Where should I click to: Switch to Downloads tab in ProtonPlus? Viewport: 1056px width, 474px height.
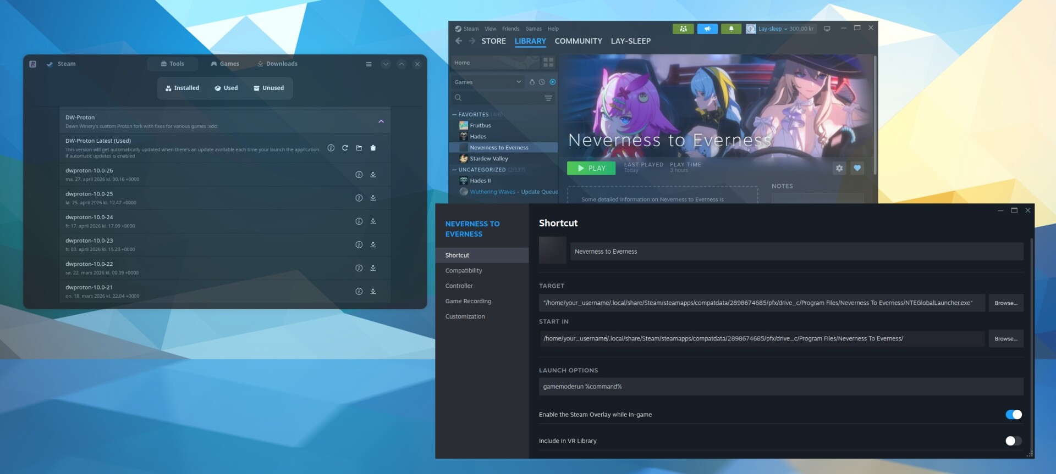pos(277,64)
